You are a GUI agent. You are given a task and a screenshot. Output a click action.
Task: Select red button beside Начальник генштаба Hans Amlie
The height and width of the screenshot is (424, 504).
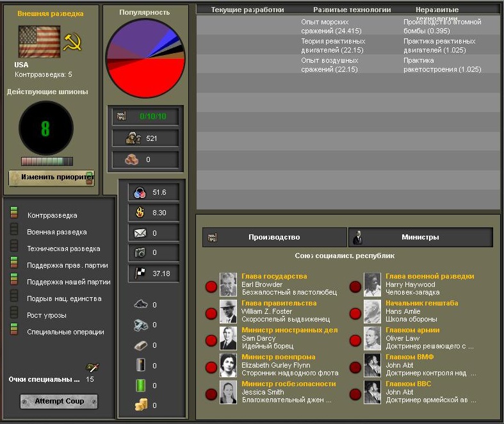pyautogui.click(x=355, y=314)
